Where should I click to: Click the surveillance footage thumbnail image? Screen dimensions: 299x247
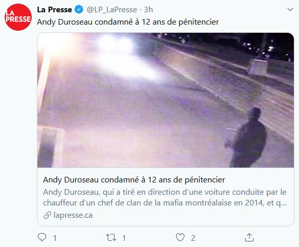coord(165,100)
